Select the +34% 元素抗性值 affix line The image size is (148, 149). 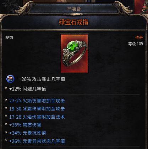[x=27, y=133]
